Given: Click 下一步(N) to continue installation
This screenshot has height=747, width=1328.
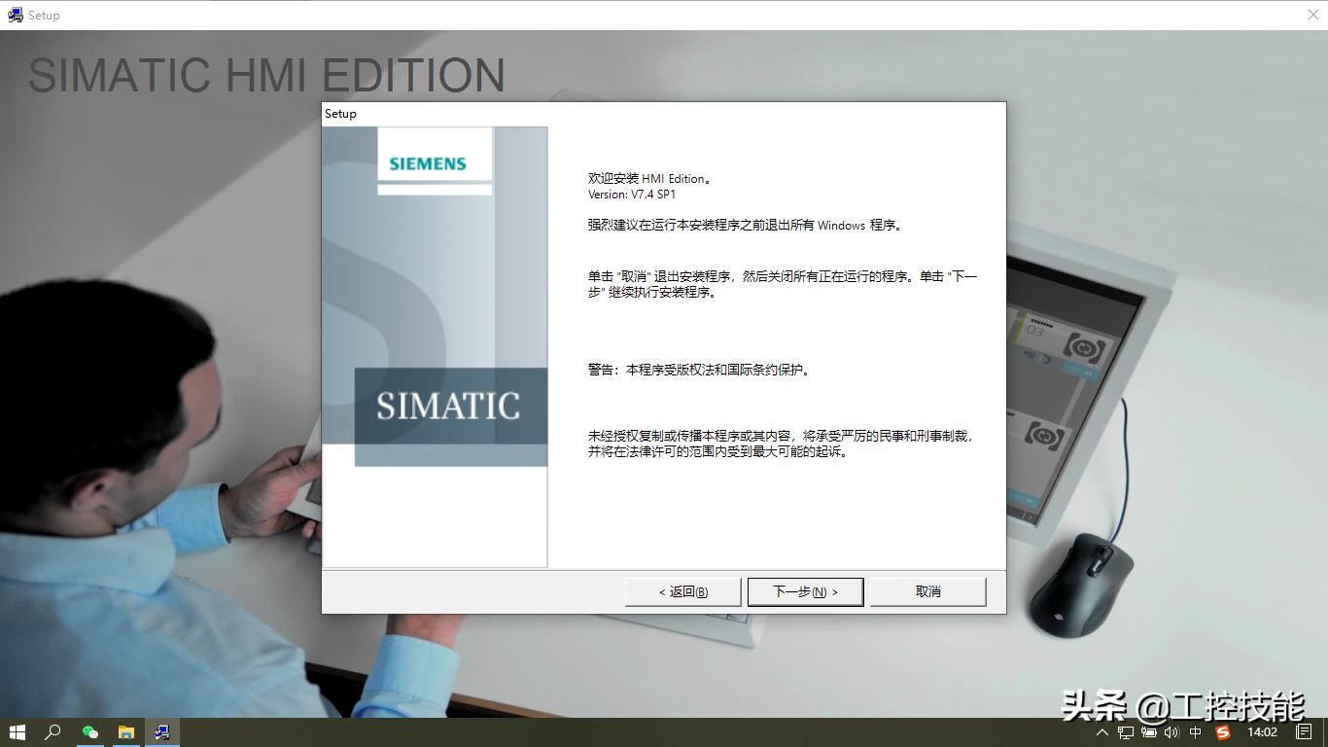Looking at the screenshot, I should pyautogui.click(x=805, y=590).
